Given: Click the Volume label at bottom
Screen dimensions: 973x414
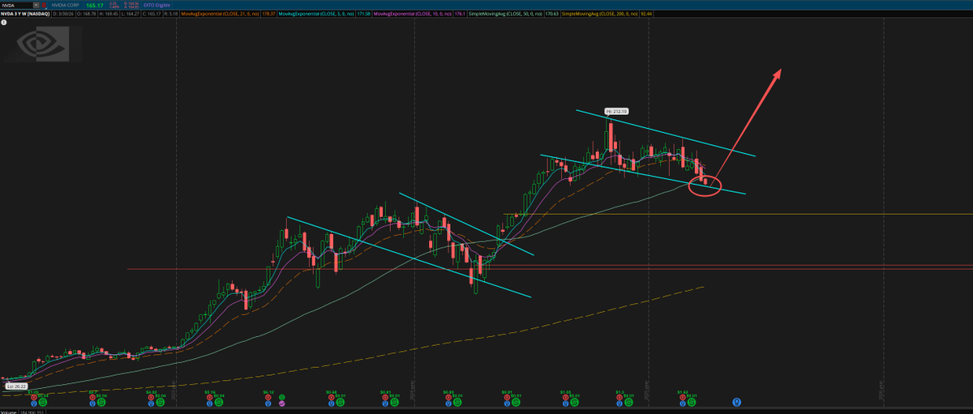Looking at the screenshot, I should click(x=9, y=412).
